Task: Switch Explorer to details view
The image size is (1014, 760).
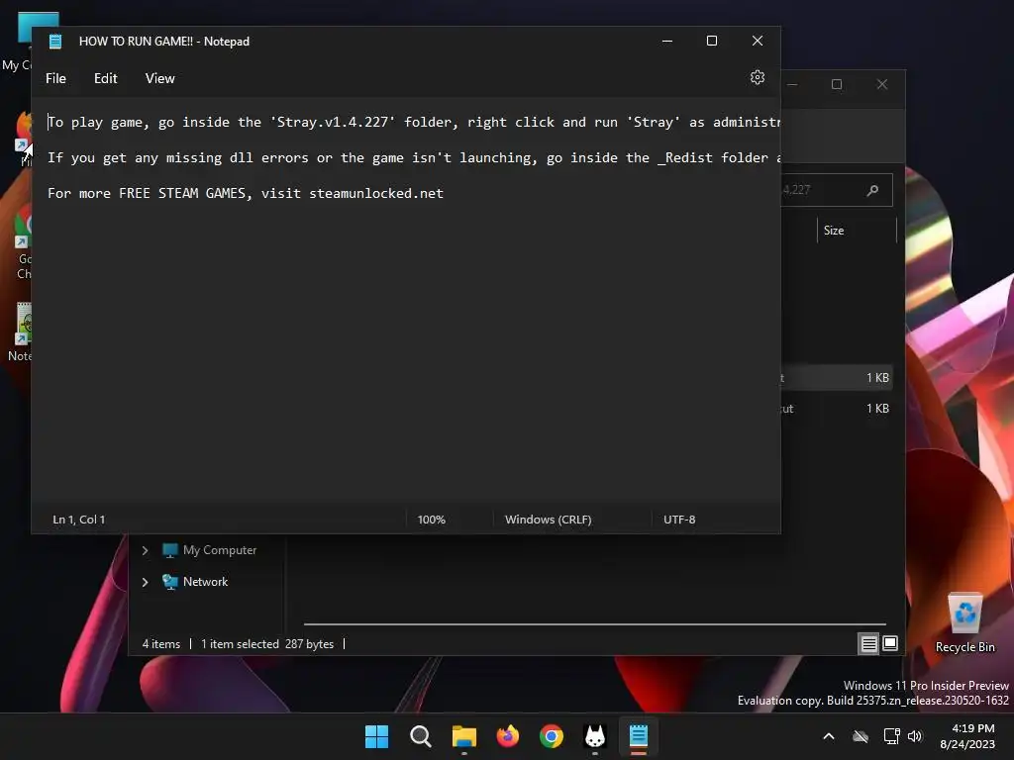Action: click(x=868, y=643)
